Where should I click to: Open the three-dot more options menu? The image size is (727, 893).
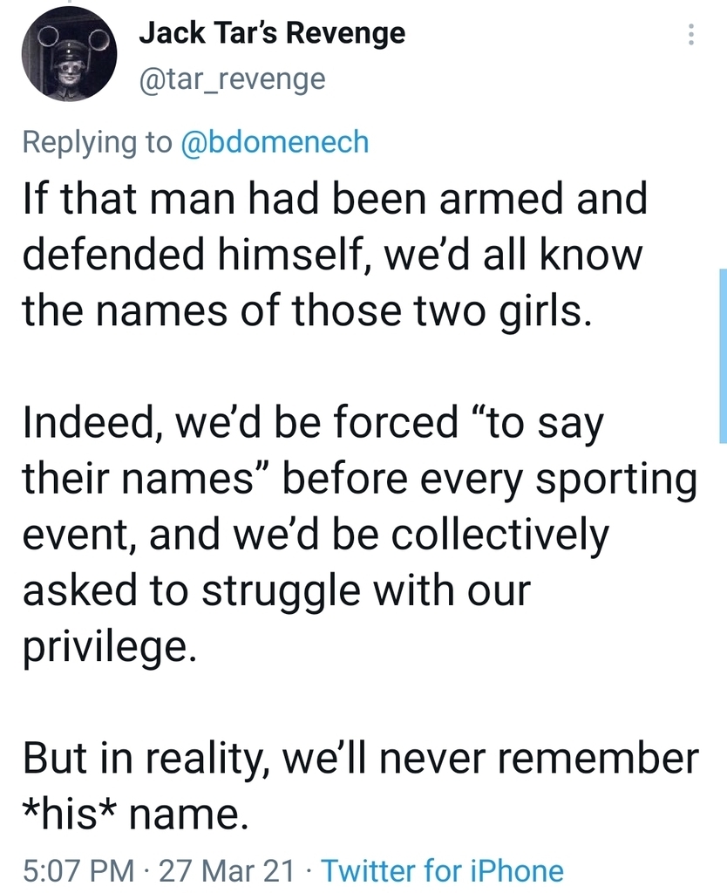coord(691,35)
